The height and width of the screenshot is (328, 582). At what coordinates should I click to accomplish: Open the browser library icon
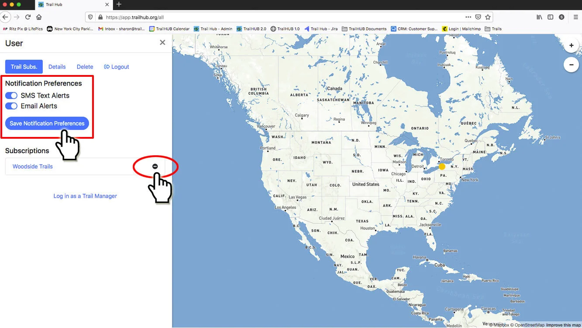click(540, 17)
